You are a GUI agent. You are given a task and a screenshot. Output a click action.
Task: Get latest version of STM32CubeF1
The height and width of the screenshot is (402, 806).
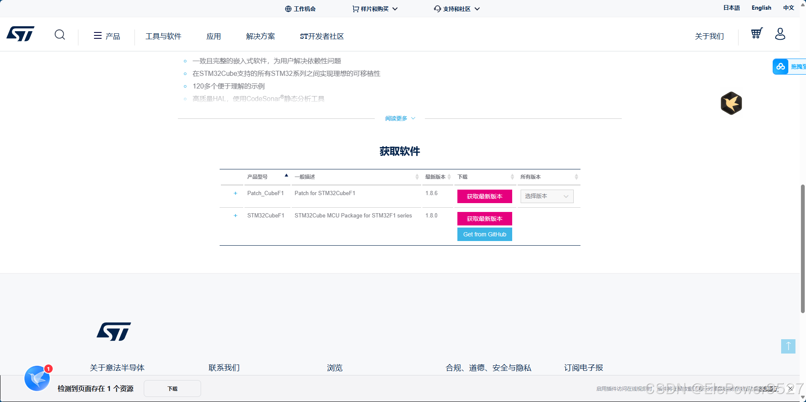(485, 219)
